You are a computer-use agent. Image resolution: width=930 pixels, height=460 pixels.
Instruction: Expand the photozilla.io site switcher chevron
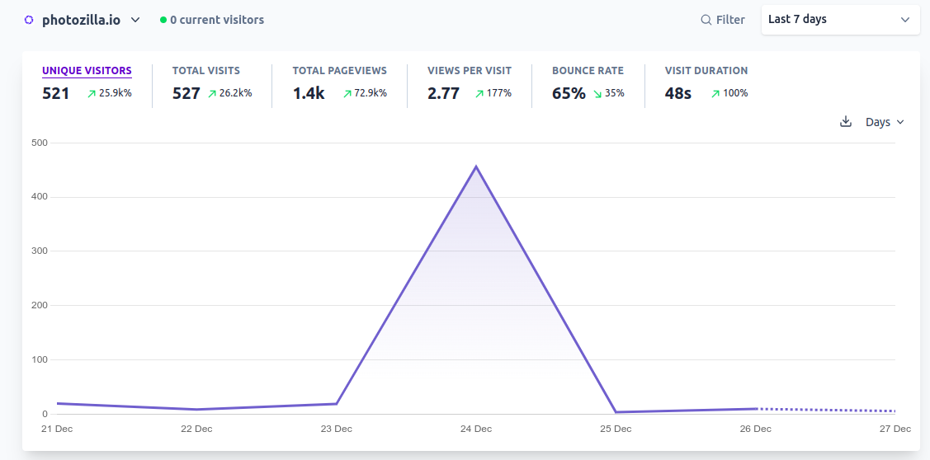pos(135,20)
